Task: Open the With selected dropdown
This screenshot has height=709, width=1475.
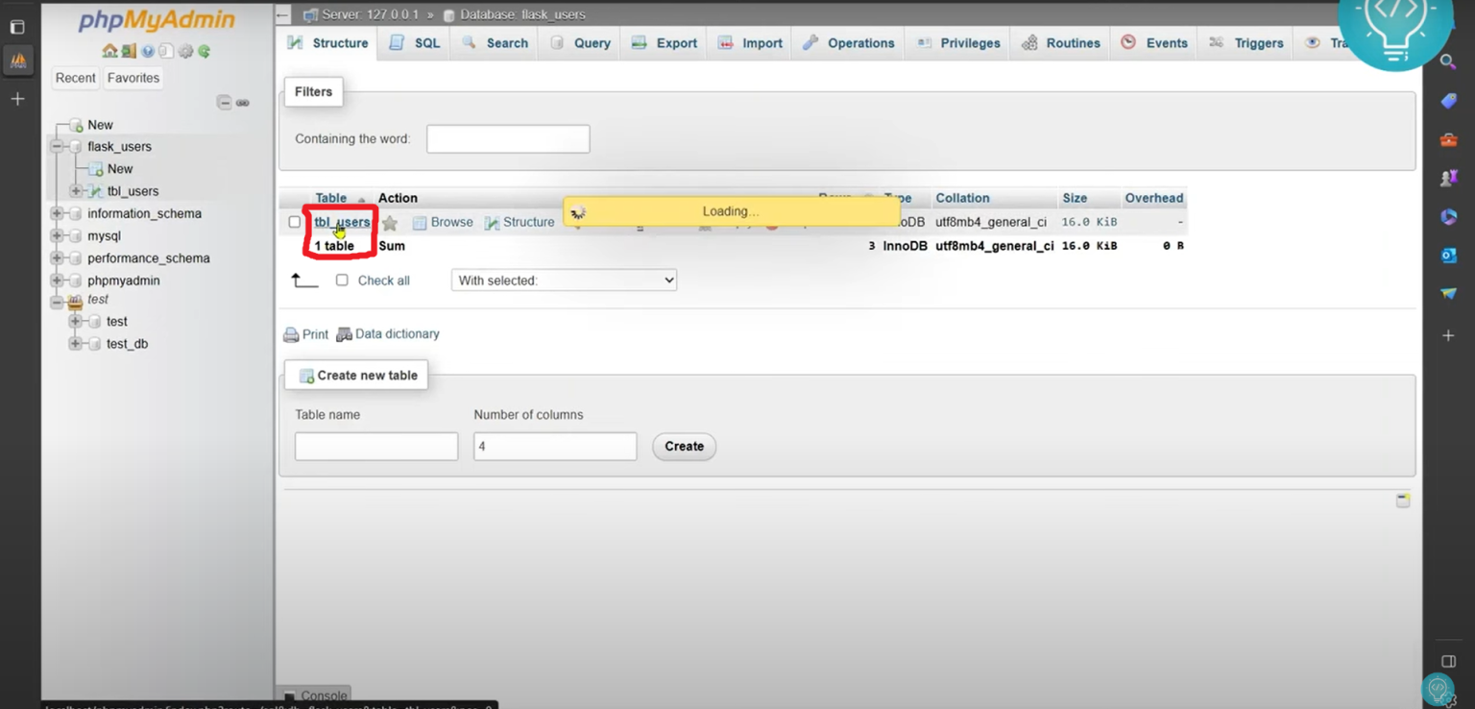Action: (564, 281)
